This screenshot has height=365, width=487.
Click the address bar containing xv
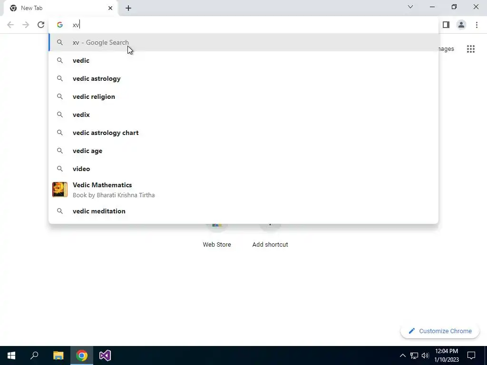coord(243,25)
